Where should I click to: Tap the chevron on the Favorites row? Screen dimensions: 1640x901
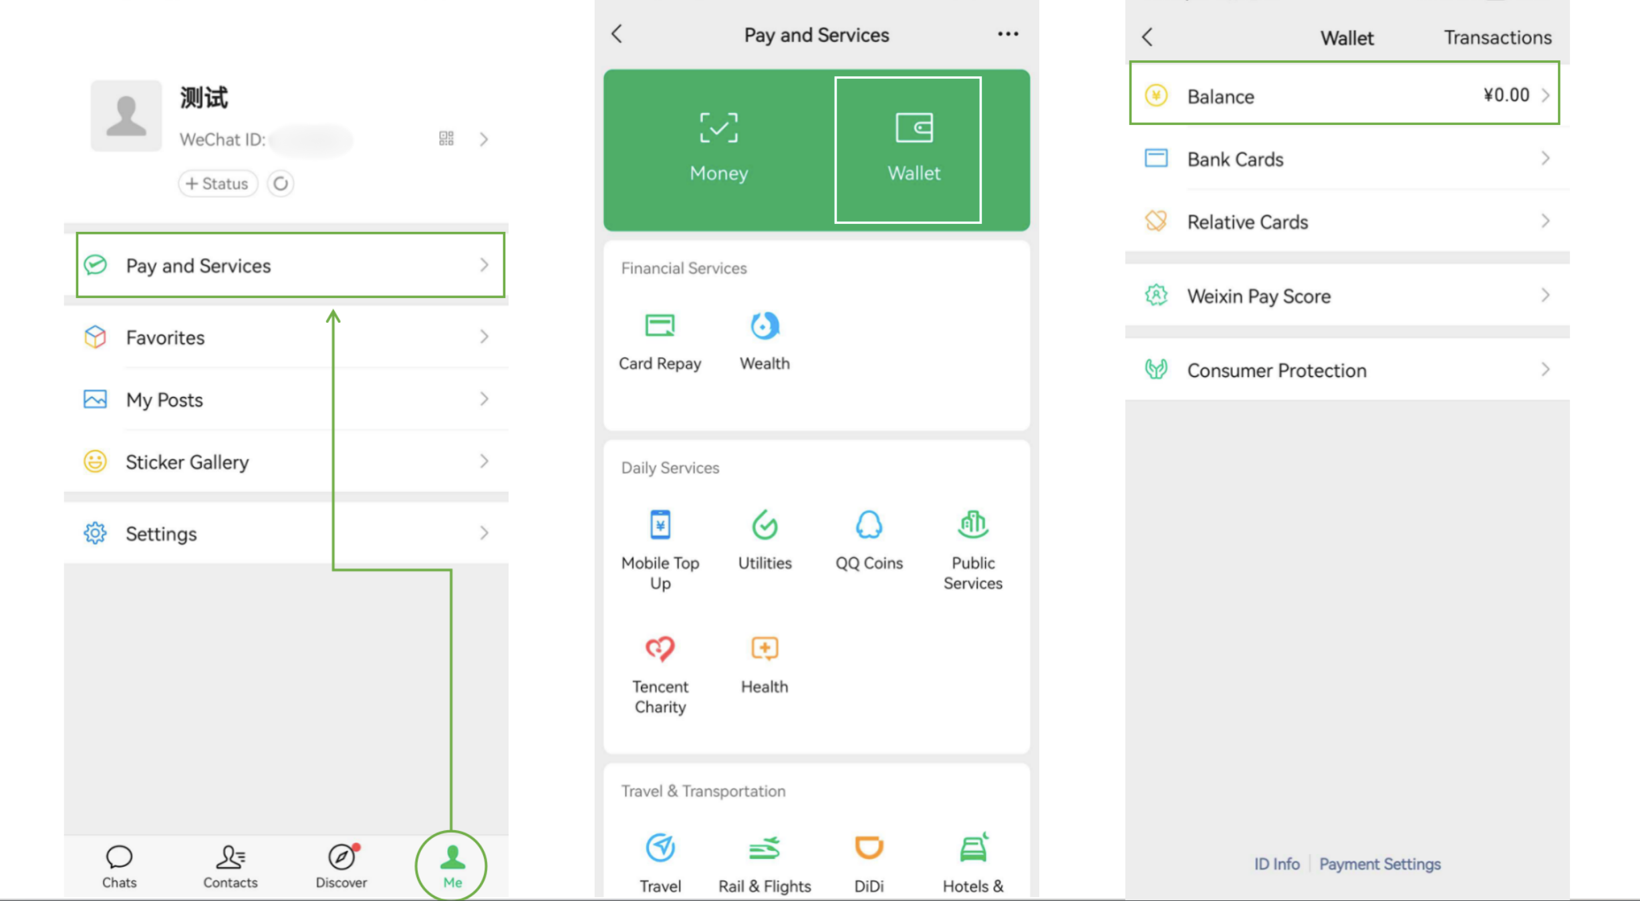click(484, 337)
